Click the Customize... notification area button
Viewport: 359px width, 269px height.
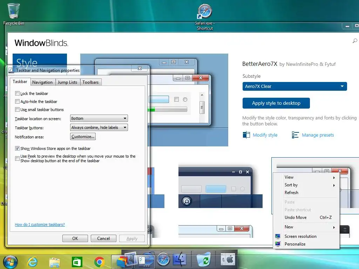83,137
